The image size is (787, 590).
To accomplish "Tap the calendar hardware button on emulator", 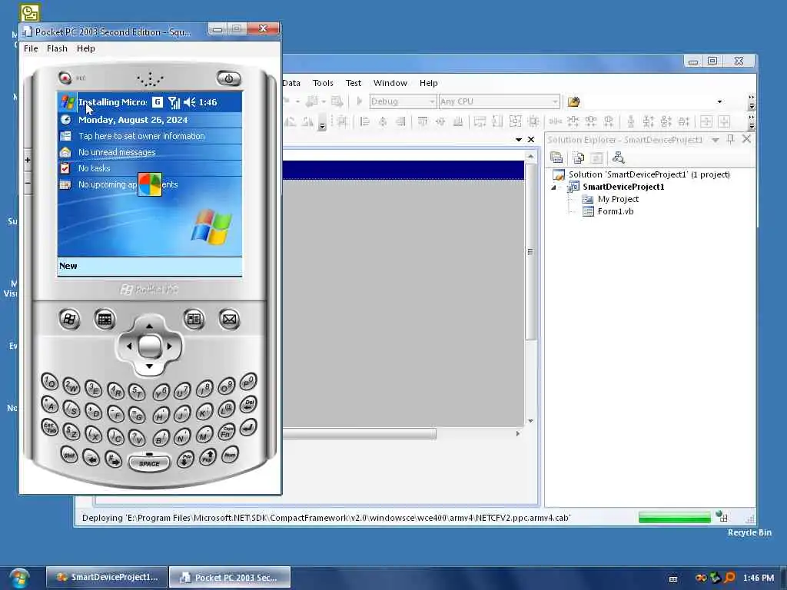I will 105,319.
